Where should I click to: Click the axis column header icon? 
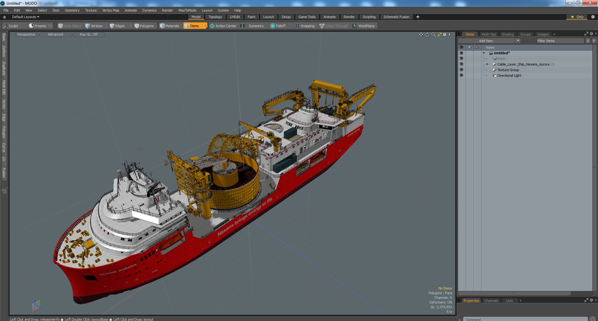[477, 47]
